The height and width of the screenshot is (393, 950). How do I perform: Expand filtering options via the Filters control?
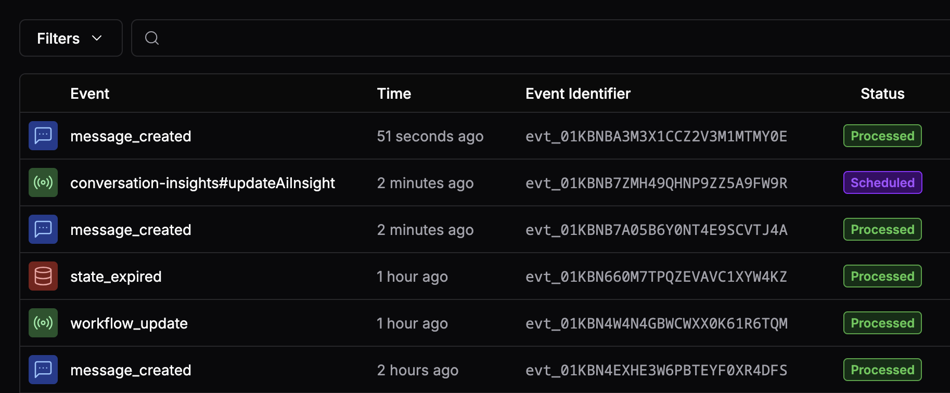[71, 37]
